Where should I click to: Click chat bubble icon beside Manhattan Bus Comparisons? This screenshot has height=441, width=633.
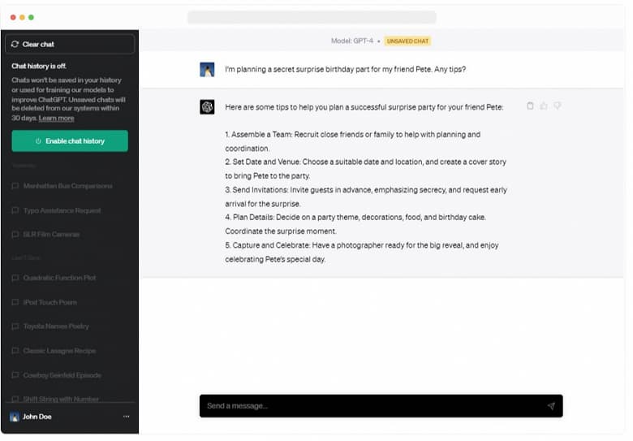15,186
